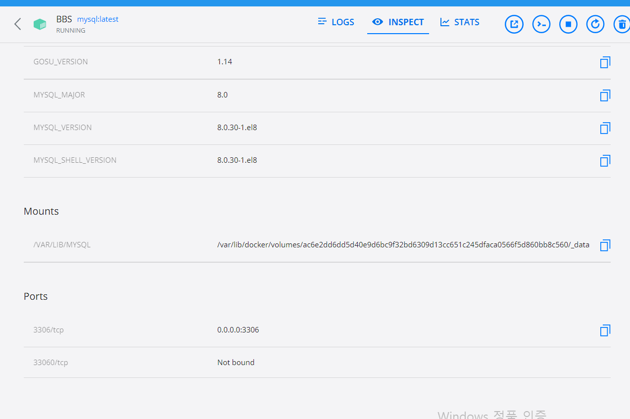630x419 pixels.
Task: Click the Mounts section heading
Action: pyautogui.click(x=41, y=211)
